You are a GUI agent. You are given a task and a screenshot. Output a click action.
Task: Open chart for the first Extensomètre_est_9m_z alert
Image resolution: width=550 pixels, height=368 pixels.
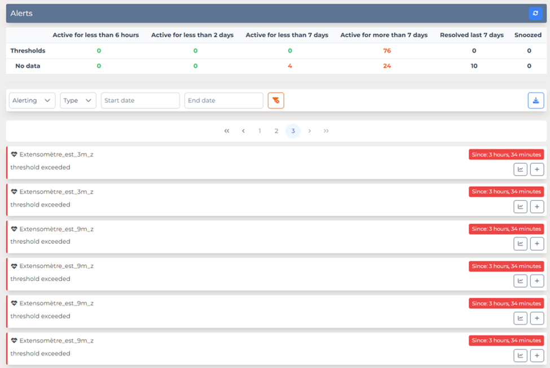click(520, 244)
